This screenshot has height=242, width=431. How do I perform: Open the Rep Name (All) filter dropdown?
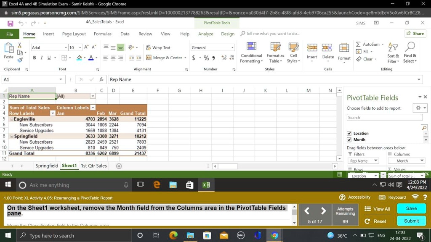pos(92,96)
